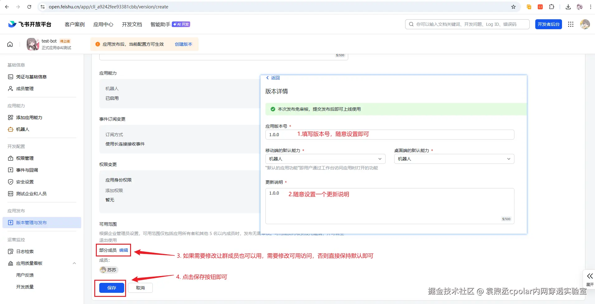
Task: Reload the page with the refresh icon
Action: [x=29, y=7]
